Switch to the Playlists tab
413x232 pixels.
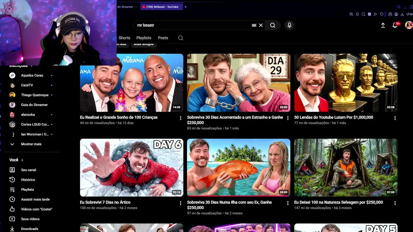[x=144, y=38]
